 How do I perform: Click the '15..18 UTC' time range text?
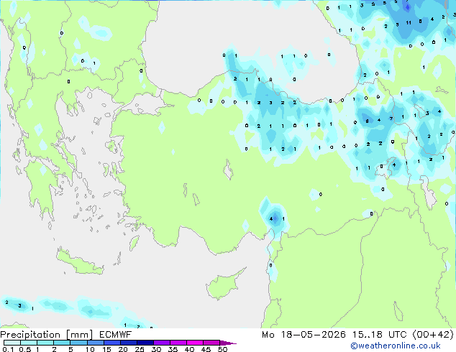(x=379, y=335)
